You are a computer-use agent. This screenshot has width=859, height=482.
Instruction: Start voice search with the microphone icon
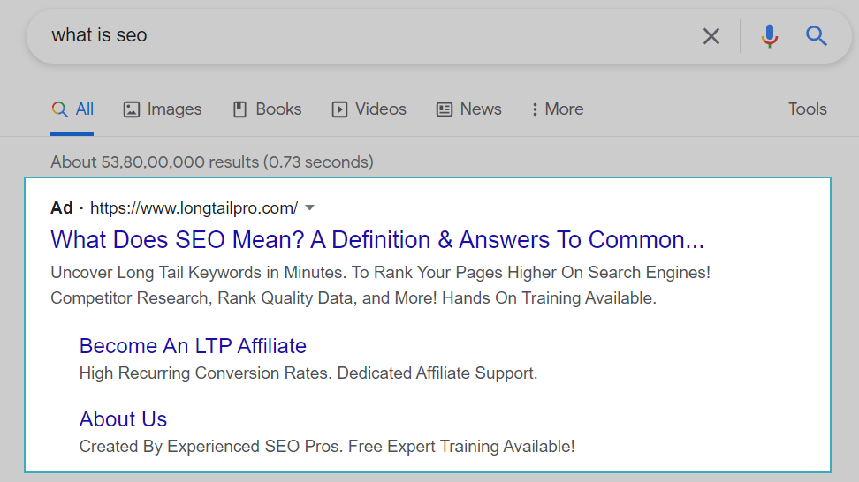[769, 36]
